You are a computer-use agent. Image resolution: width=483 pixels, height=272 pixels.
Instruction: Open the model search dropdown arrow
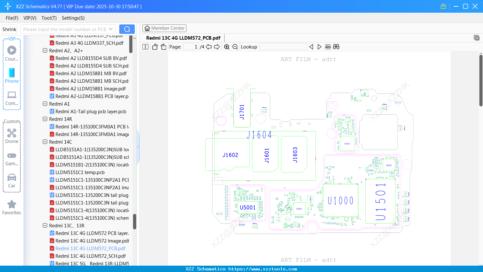(x=111, y=29)
